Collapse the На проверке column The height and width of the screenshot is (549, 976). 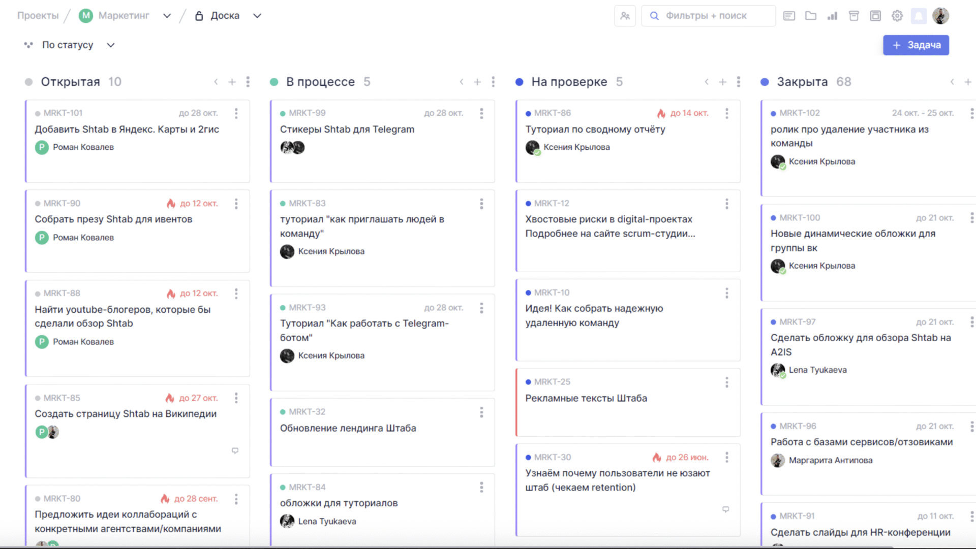[x=707, y=82]
